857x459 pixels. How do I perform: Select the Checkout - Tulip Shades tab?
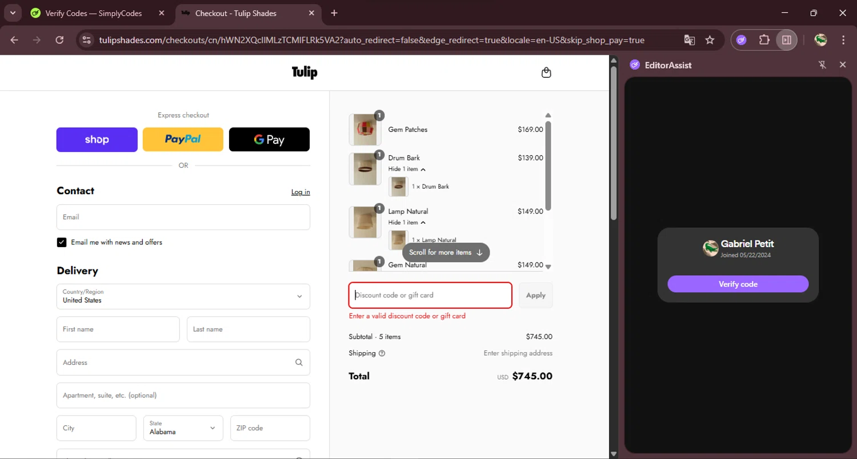tap(248, 13)
